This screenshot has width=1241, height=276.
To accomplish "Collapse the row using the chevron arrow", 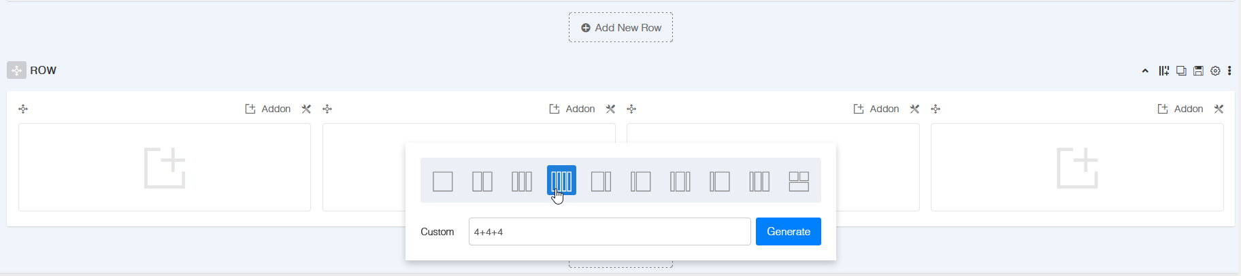I will [1145, 71].
